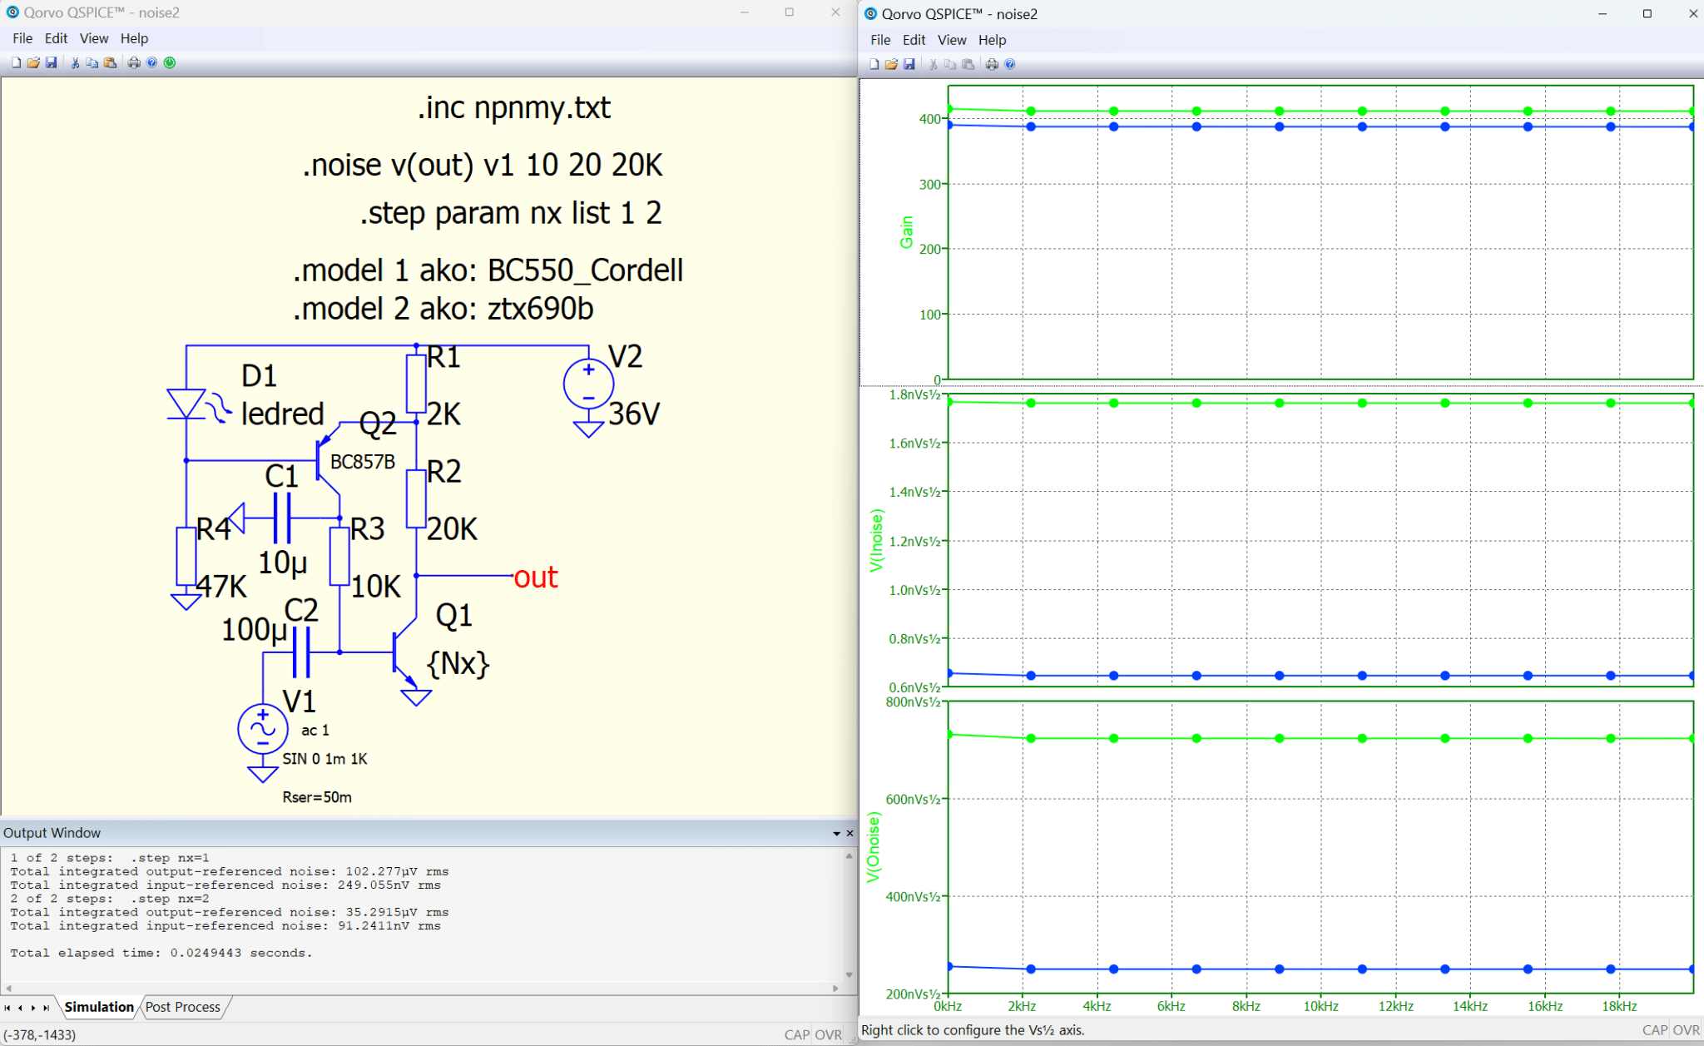Click Print icon in right plot window
This screenshot has height=1046, width=1704.
[x=992, y=64]
